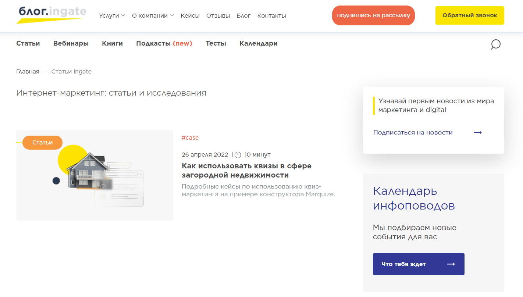Switch to the Вебинары tab
Image resolution: width=523 pixels, height=297 pixels.
[x=71, y=43]
